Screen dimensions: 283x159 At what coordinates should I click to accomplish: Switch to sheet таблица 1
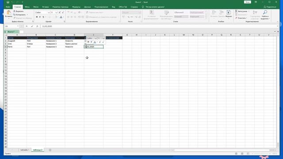coord(25,150)
